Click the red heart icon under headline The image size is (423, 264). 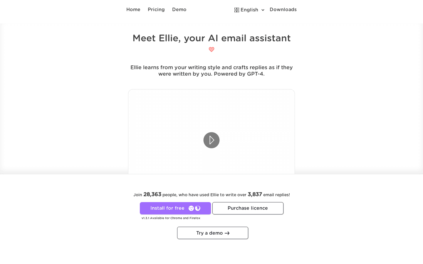pyautogui.click(x=211, y=50)
